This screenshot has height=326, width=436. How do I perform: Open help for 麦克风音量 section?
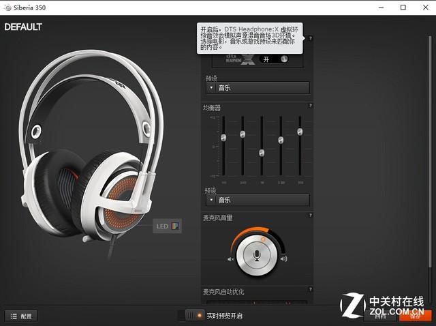tap(311, 216)
